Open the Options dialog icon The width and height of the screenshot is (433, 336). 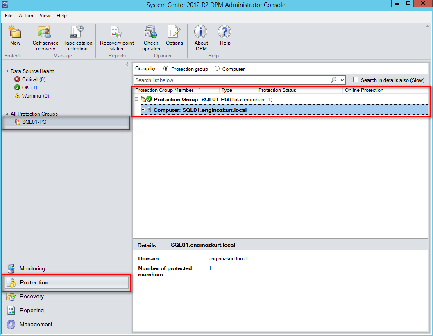[174, 32]
